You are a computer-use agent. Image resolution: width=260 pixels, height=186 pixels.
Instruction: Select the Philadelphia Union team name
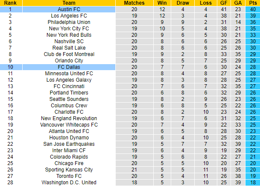[x=69, y=22]
